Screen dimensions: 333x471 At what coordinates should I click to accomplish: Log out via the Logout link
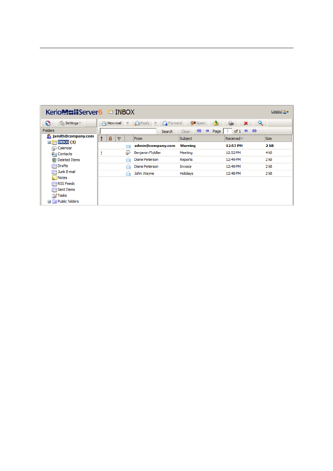point(277,112)
